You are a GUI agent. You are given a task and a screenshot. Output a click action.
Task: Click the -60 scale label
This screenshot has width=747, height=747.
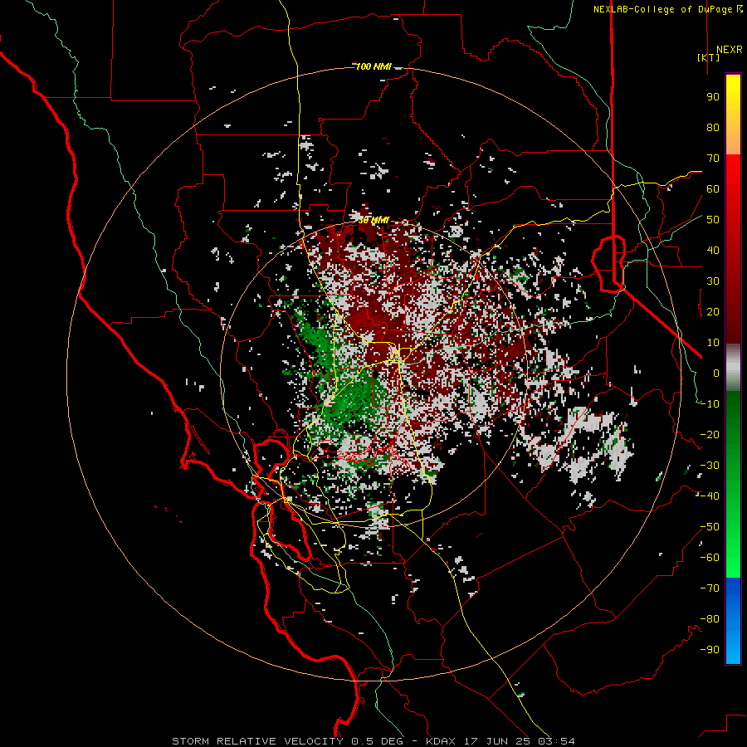coord(710,558)
